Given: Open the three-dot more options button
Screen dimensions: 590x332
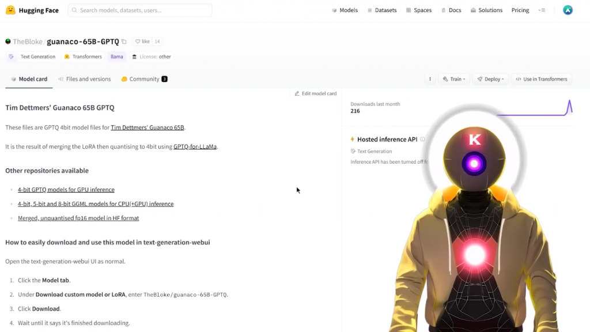Looking at the screenshot, I should [430, 79].
